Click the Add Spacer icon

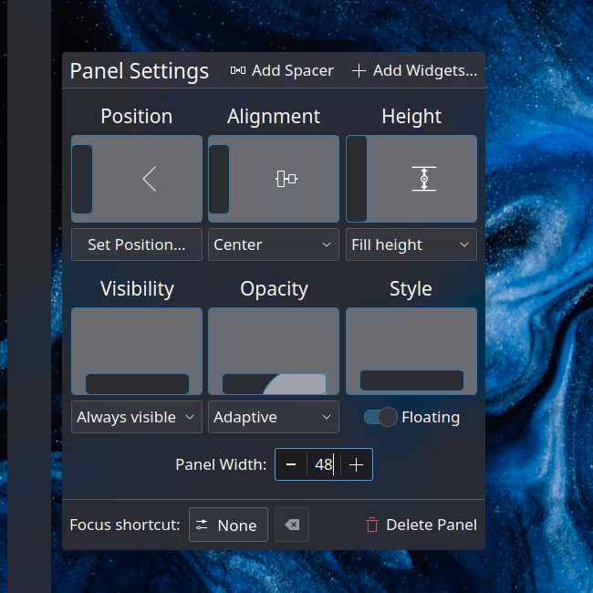[x=238, y=70]
